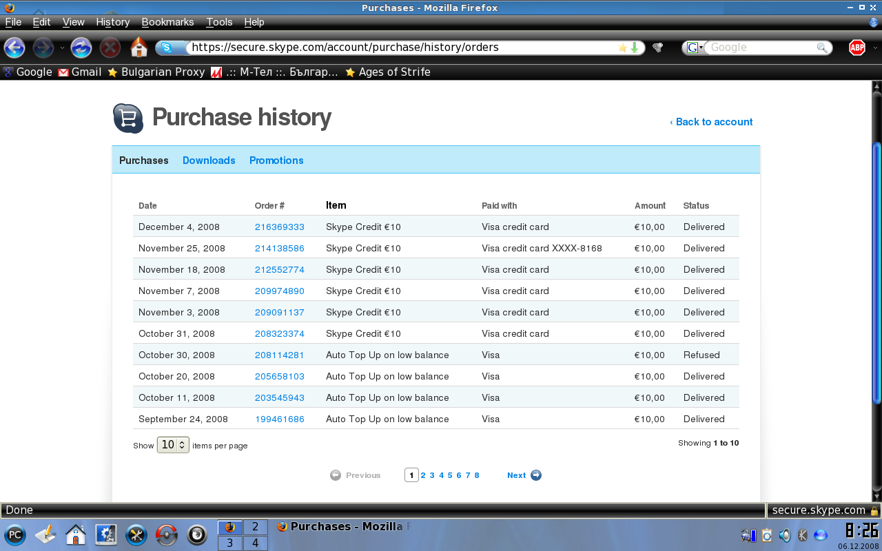Viewport: 882px width, 551px height.
Task: Click the Skype site identity icon
Action: 166,48
